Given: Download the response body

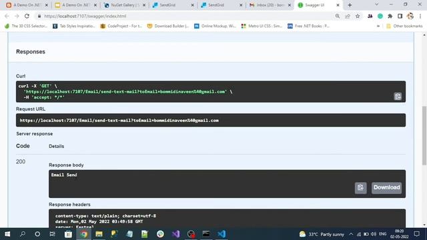Looking at the screenshot, I should coord(386,188).
